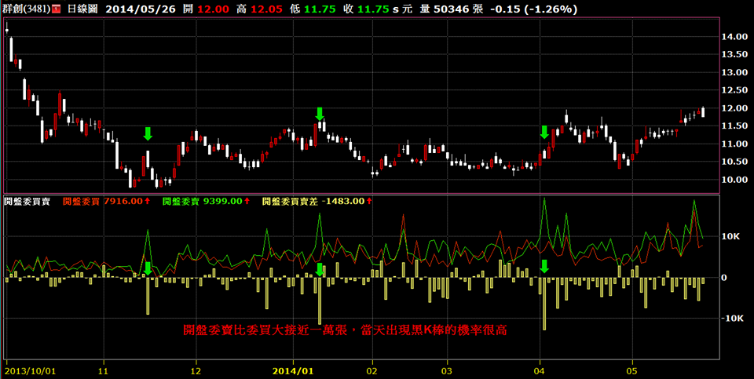Click the green arrow above early-April candlesticks

(544, 132)
